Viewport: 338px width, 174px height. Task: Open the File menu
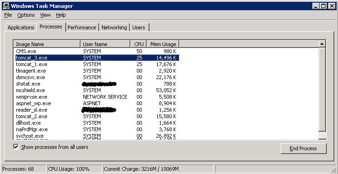(8, 15)
